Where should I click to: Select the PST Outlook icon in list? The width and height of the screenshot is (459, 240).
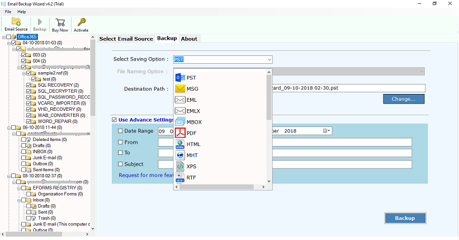coord(180,78)
